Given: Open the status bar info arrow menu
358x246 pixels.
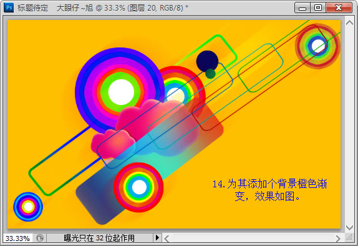Looking at the screenshot, I should 157,238.
